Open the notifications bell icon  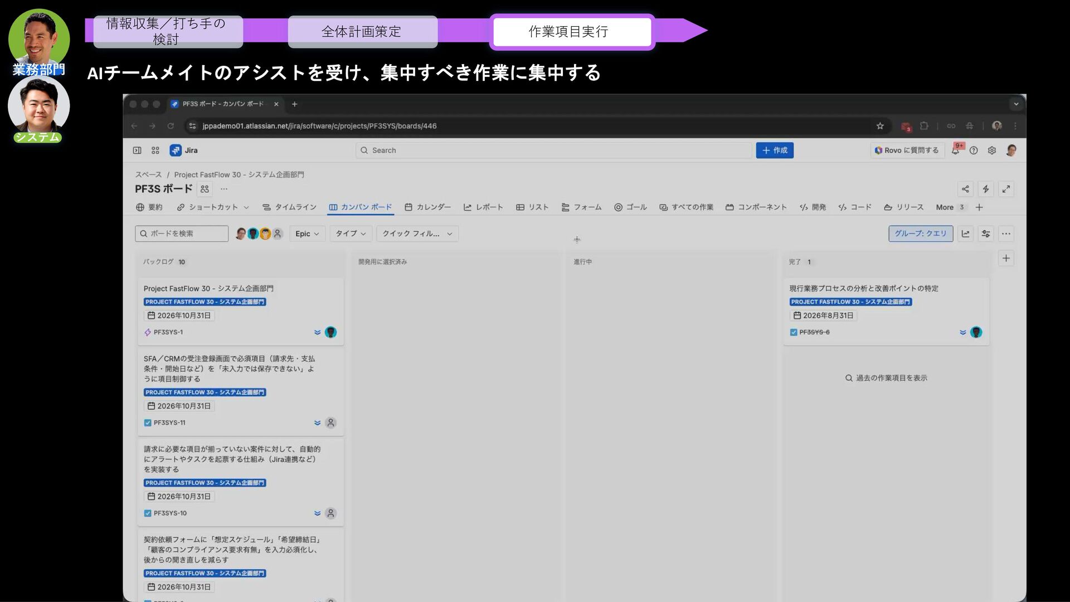click(955, 151)
